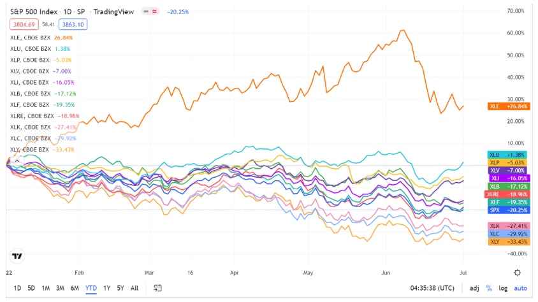Open chart settings gear icon
Screen dimensions: 538x302
(x=518, y=272)
